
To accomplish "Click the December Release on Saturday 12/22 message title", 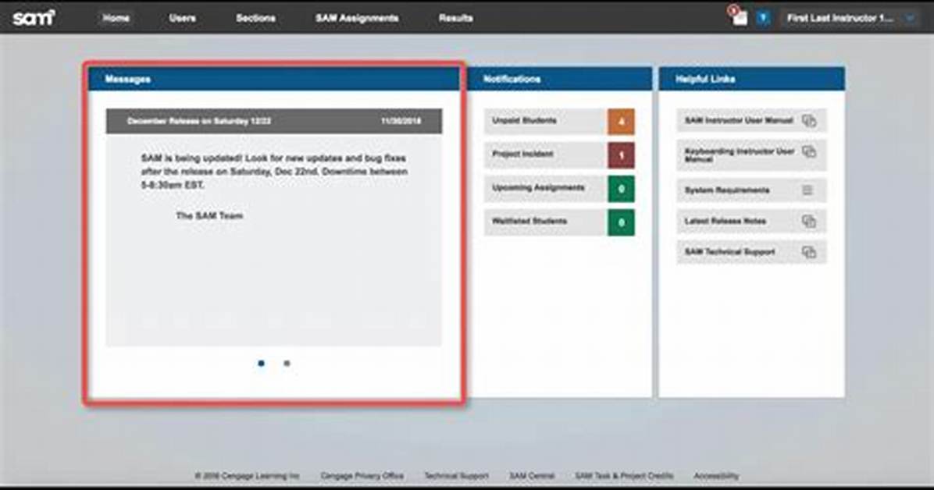I will pos(199,121).
